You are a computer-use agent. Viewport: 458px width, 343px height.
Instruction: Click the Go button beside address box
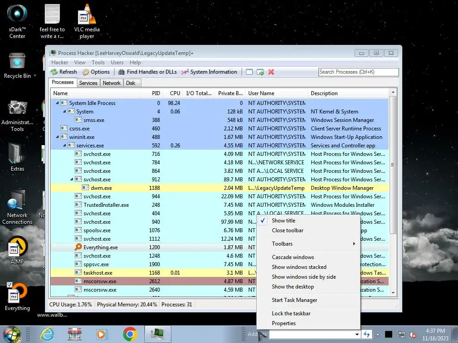coord(366,335)
